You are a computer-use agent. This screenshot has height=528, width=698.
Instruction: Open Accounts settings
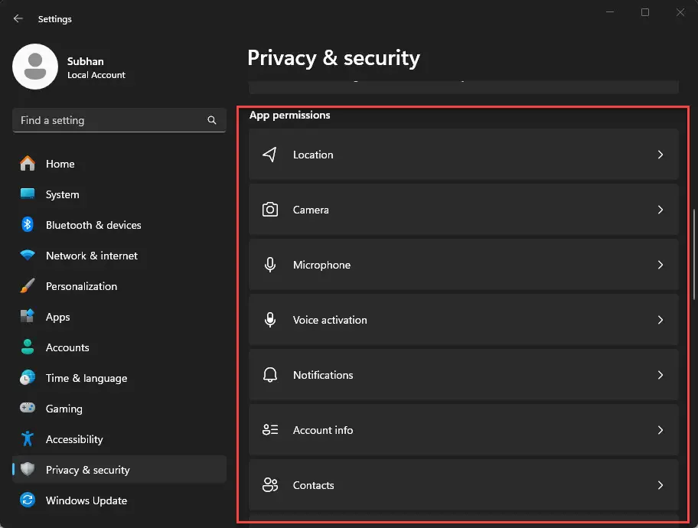(x=119, y=347)
